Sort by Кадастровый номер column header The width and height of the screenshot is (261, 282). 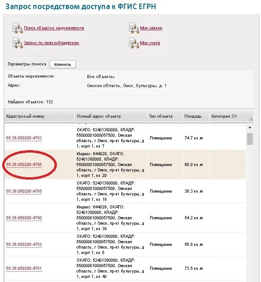point(39,116)
